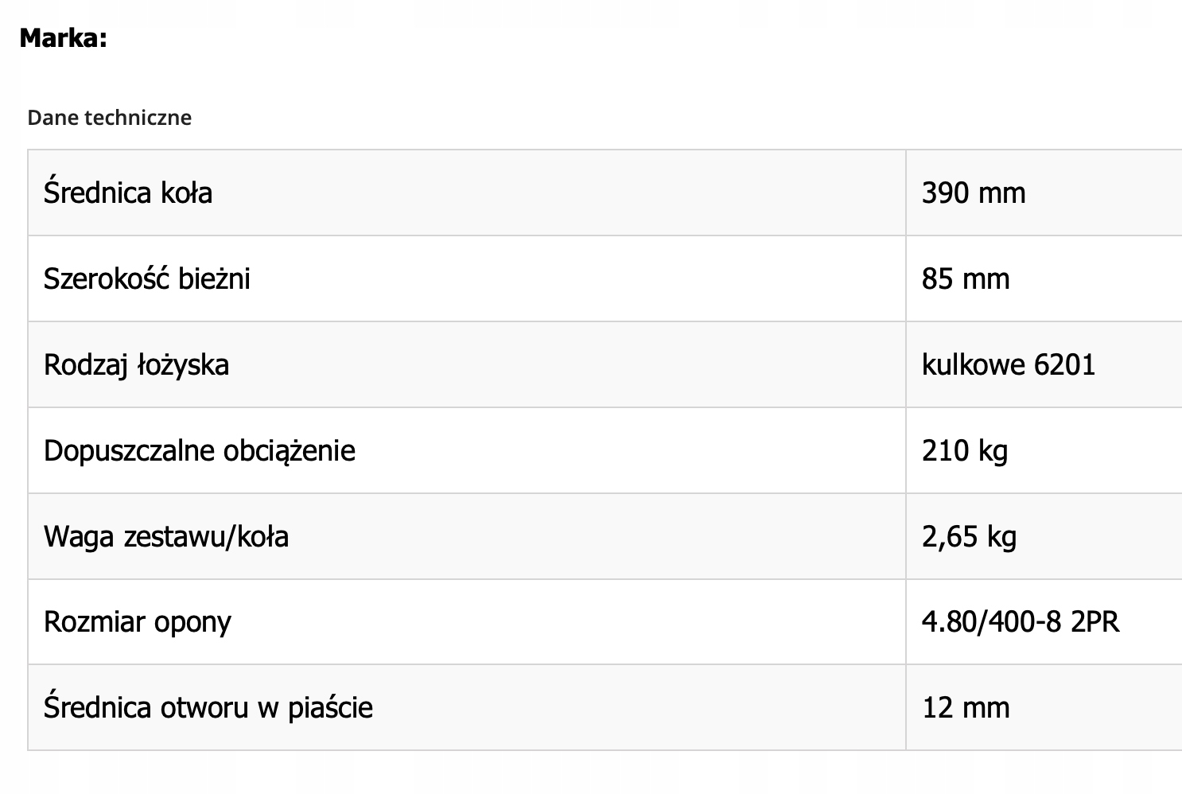Select the "2,65 kg" weight value
The height and width of the screenshot is (794, 1182).
pyautogui.click(x=969, y=536)
